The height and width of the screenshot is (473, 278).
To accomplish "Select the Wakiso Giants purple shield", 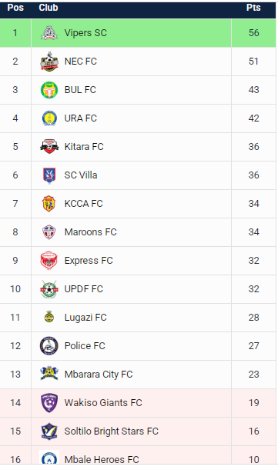I will click(x=49, y=403).
